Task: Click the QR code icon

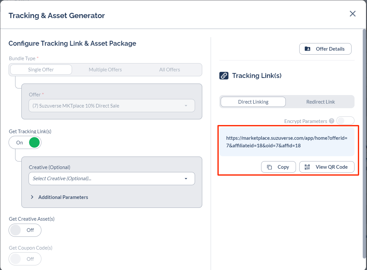Action: (x=307, y=167)
